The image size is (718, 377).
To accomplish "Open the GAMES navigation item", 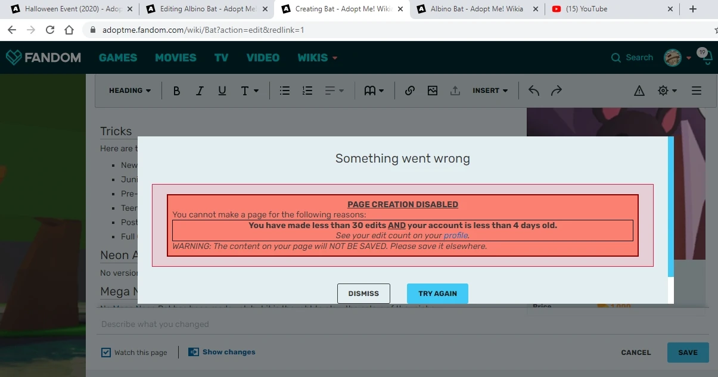I will 118,58.
